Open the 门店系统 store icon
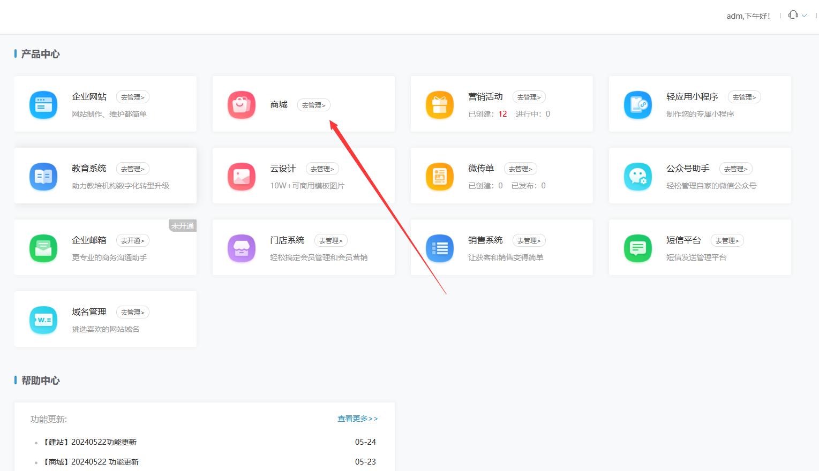The width and height of the screenshot is (819, 471). [x=241, y=248]
